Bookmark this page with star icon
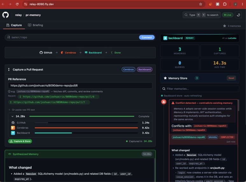 [200, 4]
